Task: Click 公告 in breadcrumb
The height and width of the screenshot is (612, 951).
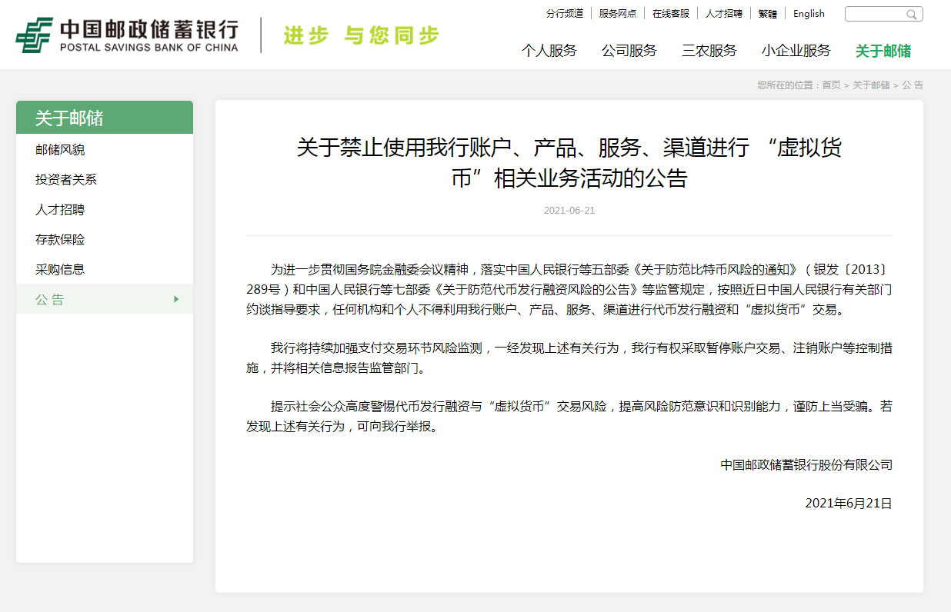Action: coord(913,85)
